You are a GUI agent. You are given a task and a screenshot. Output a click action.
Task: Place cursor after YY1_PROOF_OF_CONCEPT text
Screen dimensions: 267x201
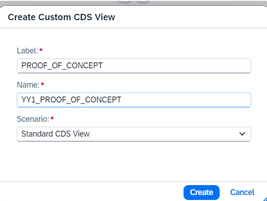[122, 100]
